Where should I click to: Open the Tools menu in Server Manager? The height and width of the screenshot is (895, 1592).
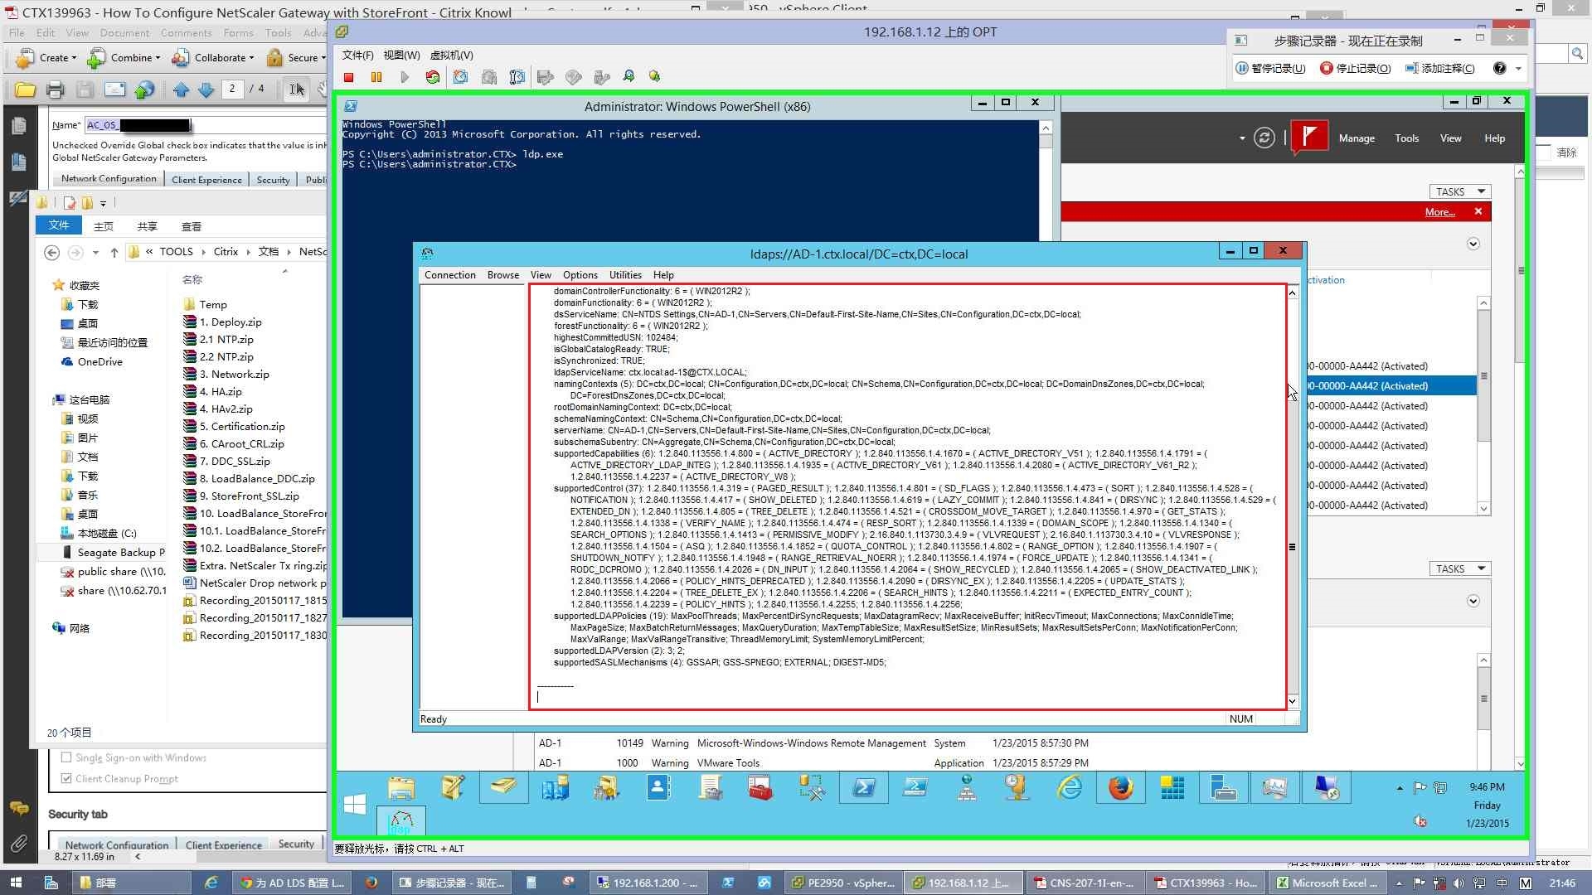point(1406,138)
